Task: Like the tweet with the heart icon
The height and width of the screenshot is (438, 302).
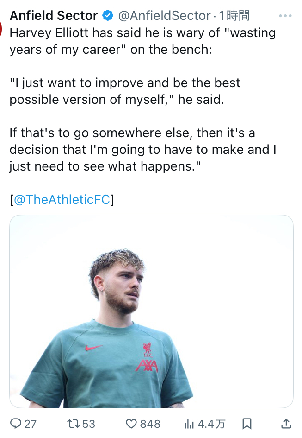Action: [131, 424]
